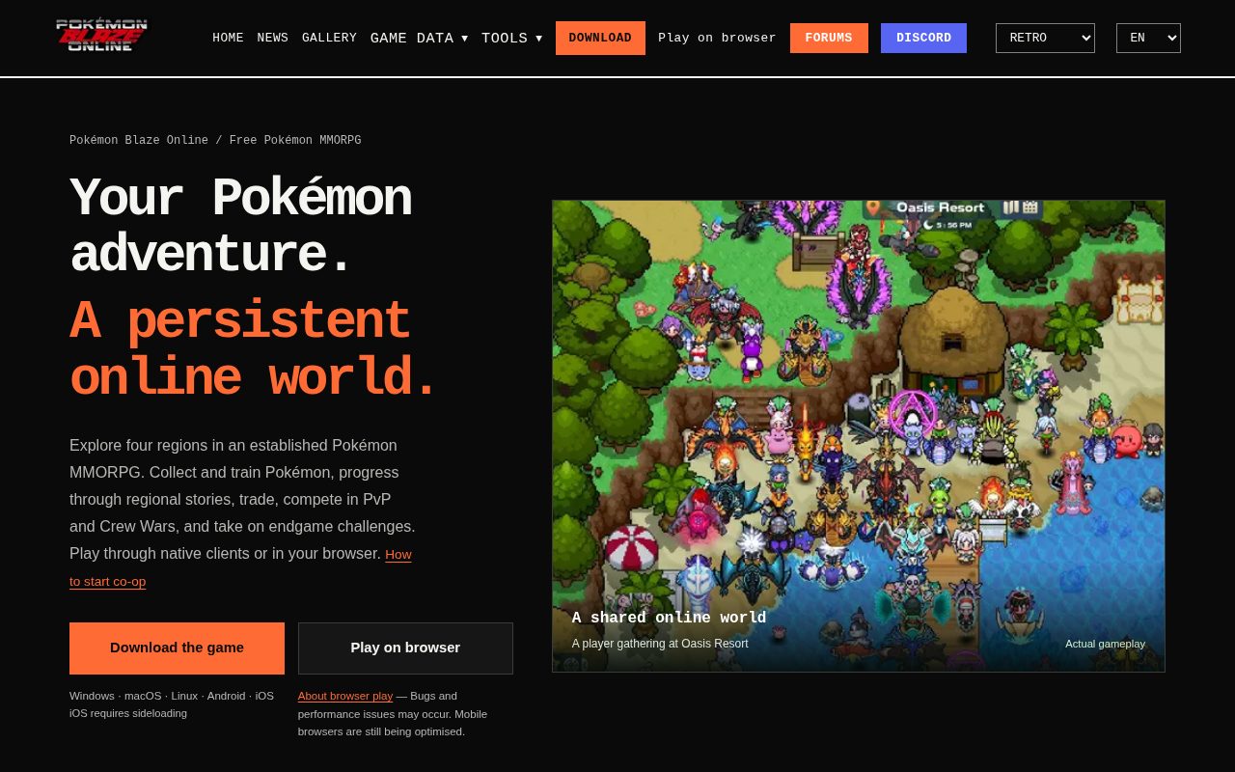The height and width of the screenshot is (772, 1235).
Task: Open the EN language dropdown
Action: pyautogui.click(x=1148, y=38)
